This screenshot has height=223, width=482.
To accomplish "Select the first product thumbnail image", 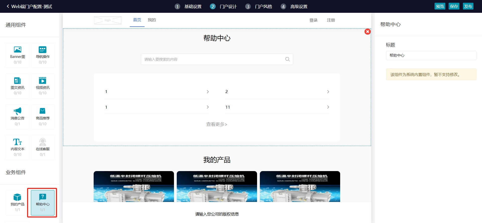I will click(134, 187).
